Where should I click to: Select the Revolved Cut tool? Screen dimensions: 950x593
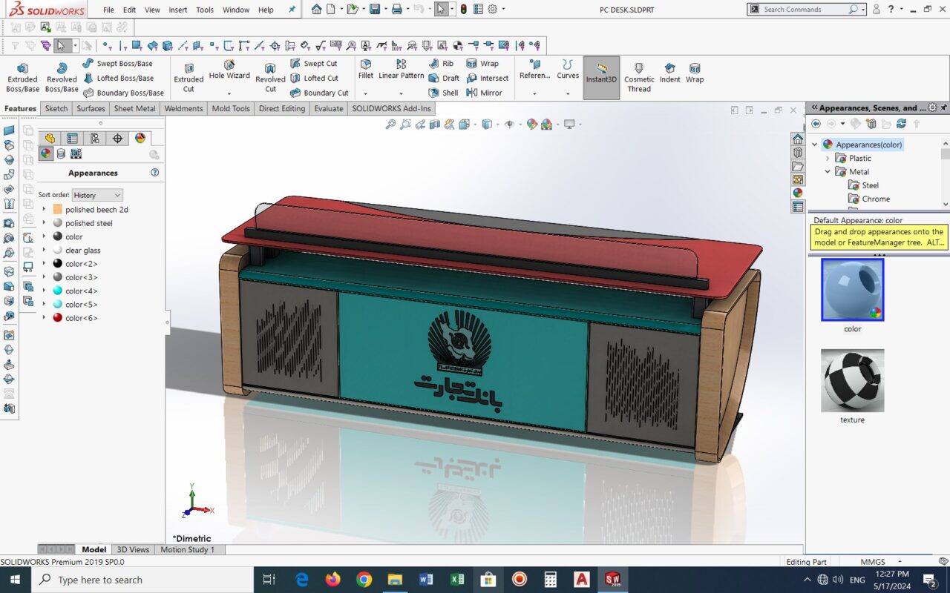(x=270, y=77)
